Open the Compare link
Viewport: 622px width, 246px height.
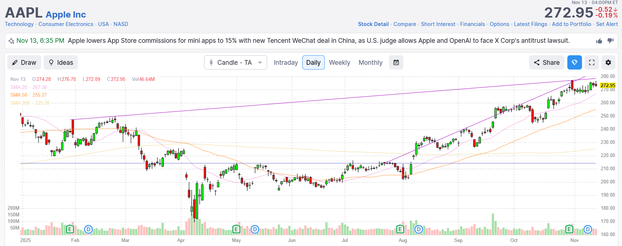pos(405,24)
